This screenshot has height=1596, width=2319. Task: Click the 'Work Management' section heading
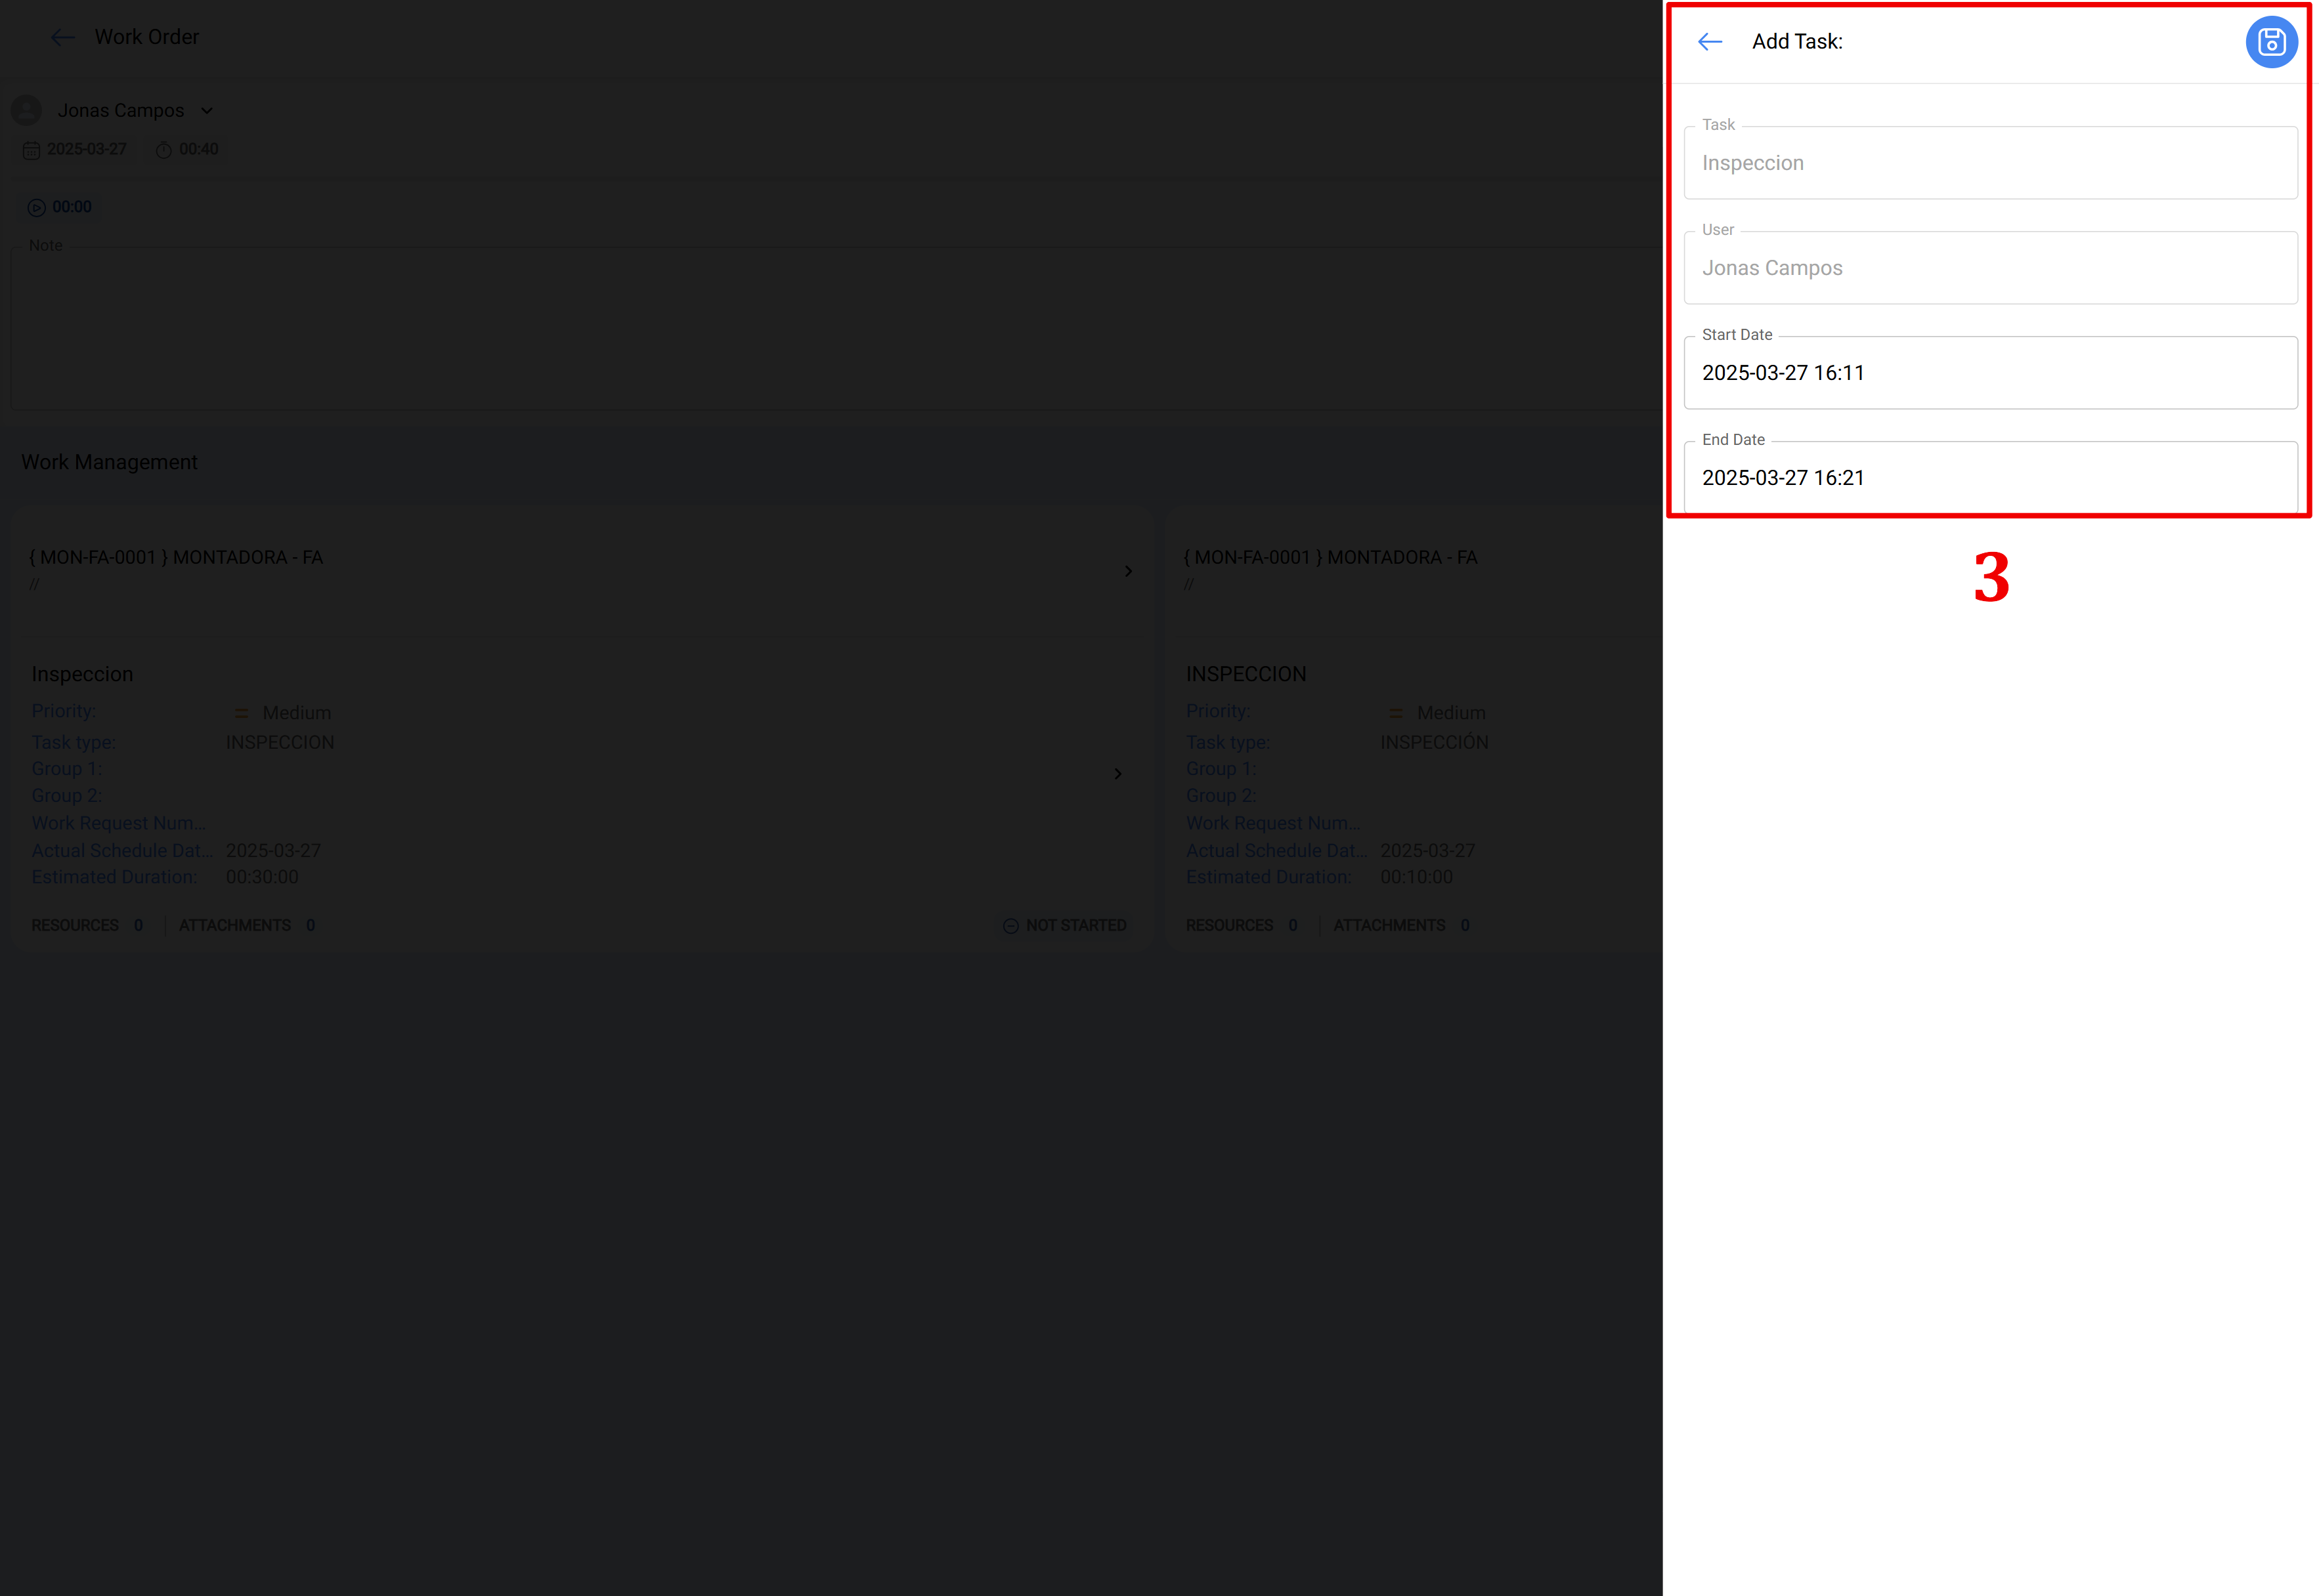pos(110,462)
